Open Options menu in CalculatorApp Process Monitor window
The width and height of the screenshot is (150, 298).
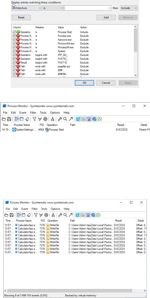pos(55,209)
